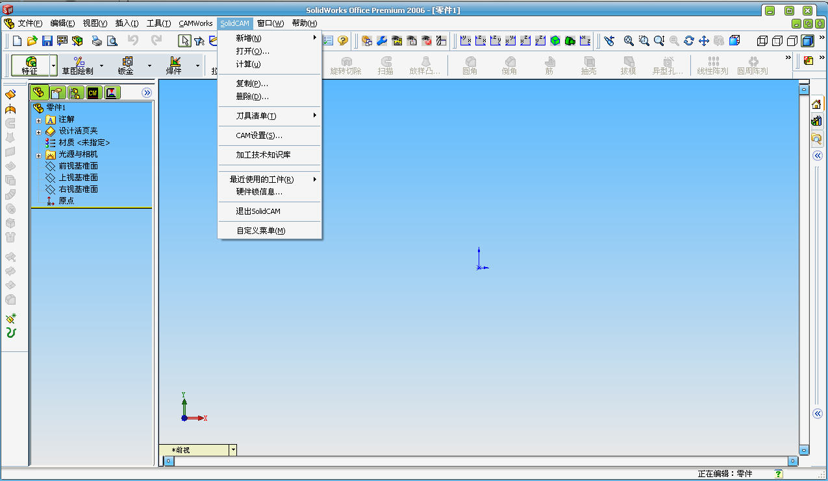The width and height of the screenshot is (828, 481).
Task: Open CAM设置(S)... from the menu
Action: (x=270, y=135)
